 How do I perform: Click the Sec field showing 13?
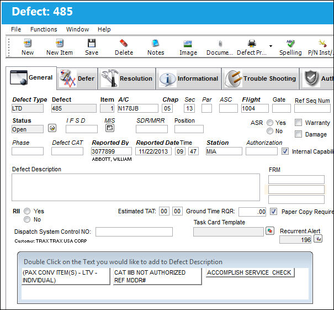[189, 108]
